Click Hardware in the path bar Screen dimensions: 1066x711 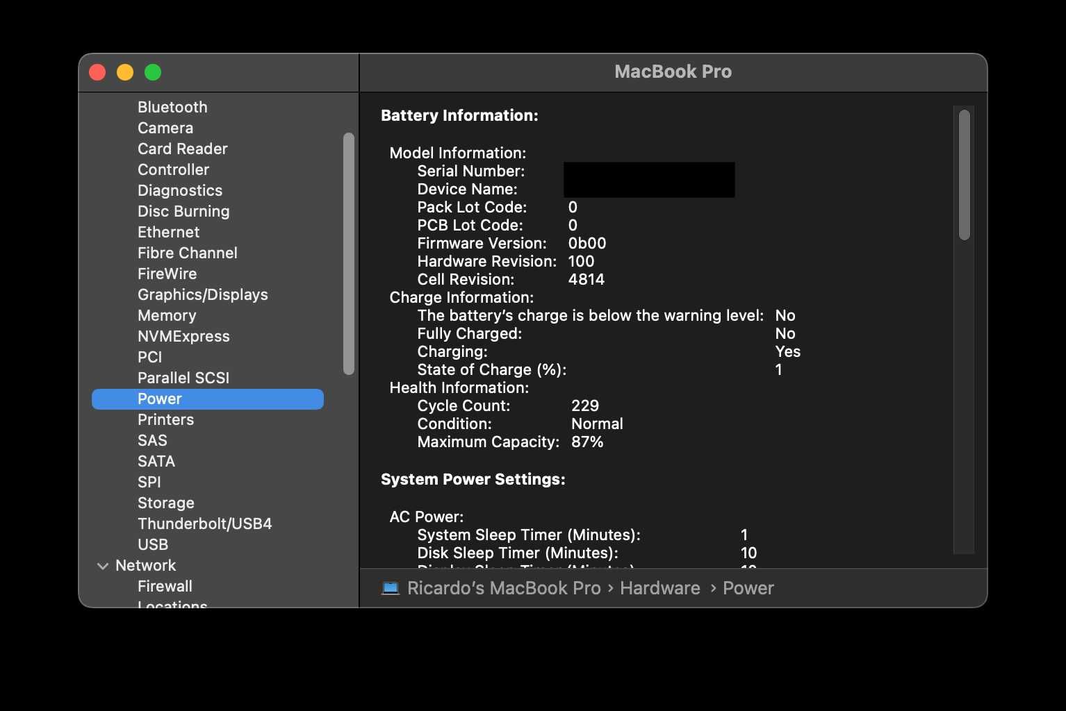pyautogui.click(x=660, y=588)
